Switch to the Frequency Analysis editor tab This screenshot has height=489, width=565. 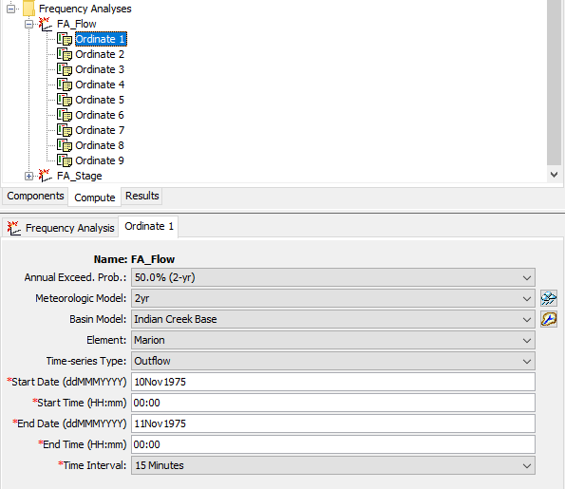(x=61, y=228)
